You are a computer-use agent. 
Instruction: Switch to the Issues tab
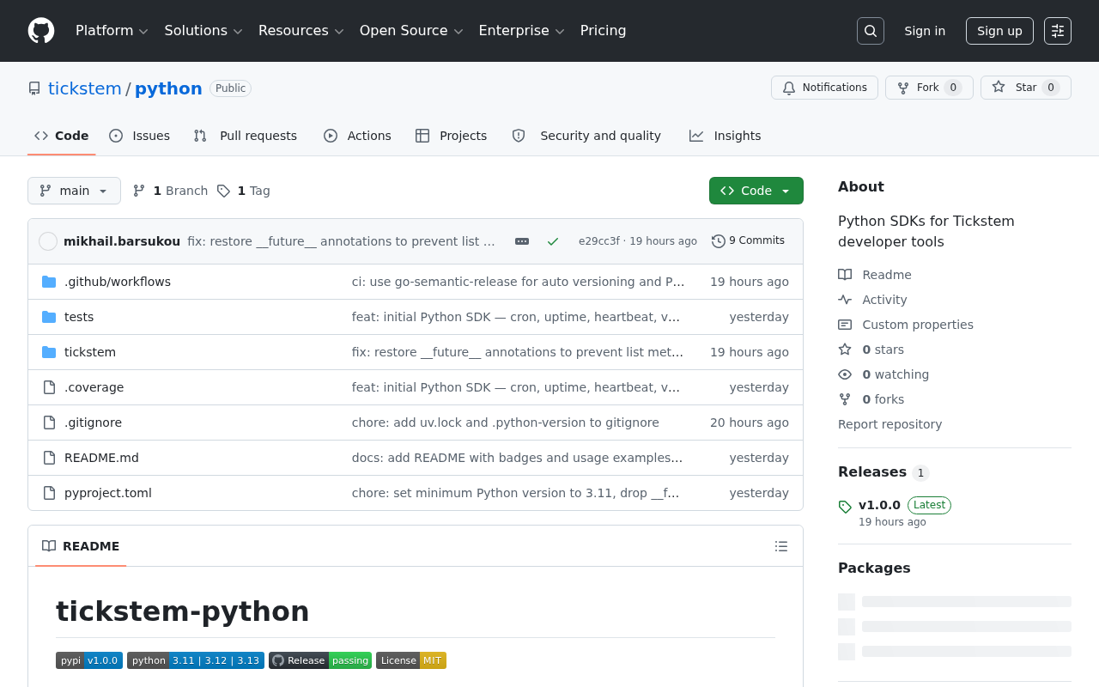tap(140, 136)
